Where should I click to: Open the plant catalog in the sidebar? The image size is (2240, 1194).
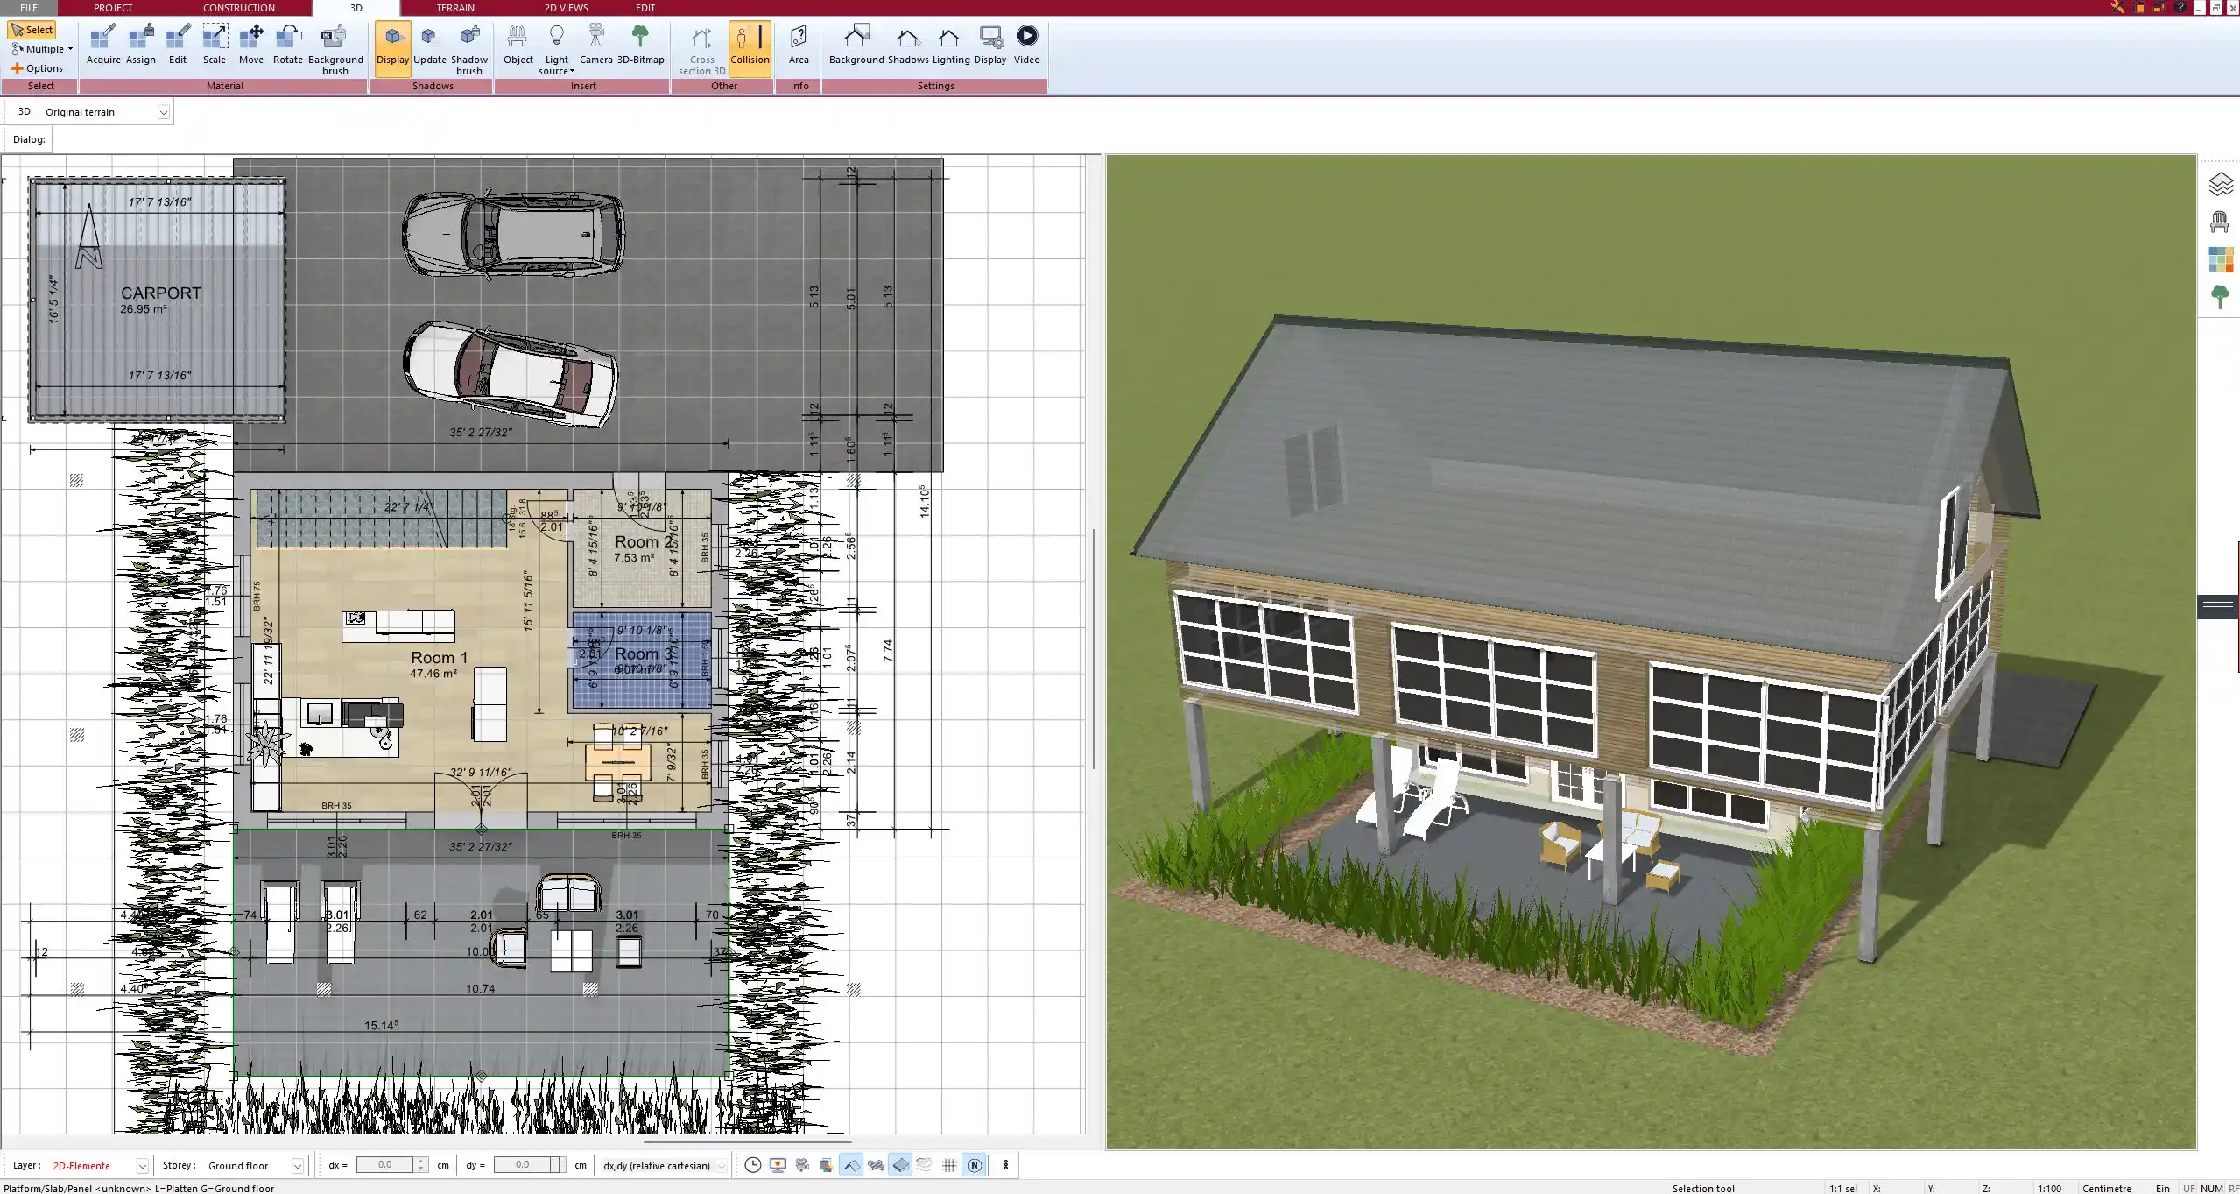pos(2222,297)
